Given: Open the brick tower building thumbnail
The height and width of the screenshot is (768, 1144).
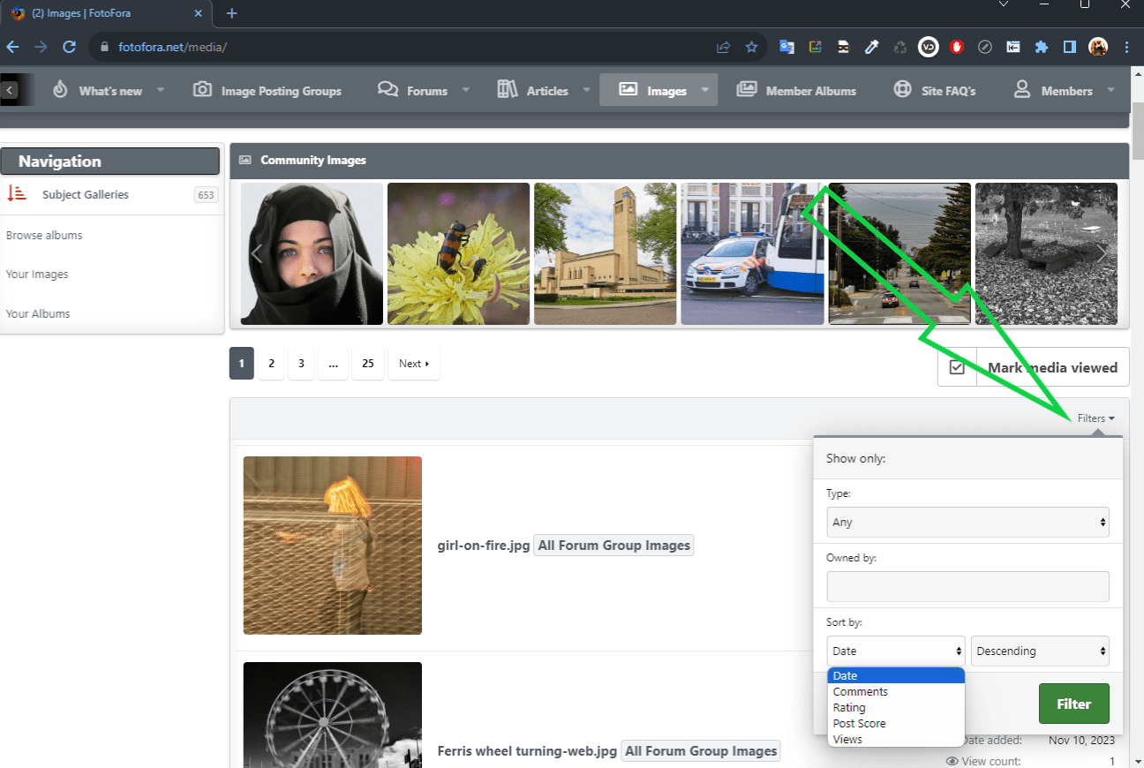Looking at the screenshot, I should click(x=605, y=254).
